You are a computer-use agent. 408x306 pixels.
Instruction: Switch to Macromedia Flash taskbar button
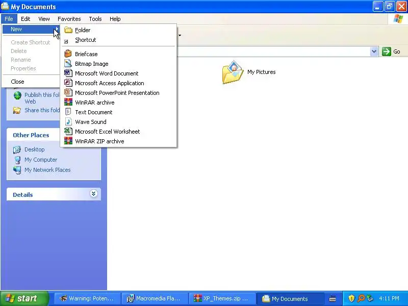point(155,298)
